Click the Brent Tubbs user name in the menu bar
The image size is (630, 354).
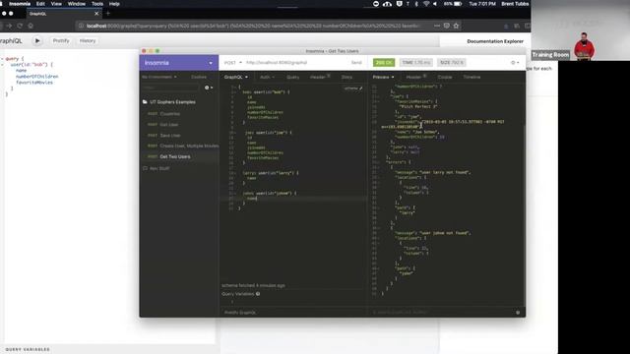click(x=515, y=4)
